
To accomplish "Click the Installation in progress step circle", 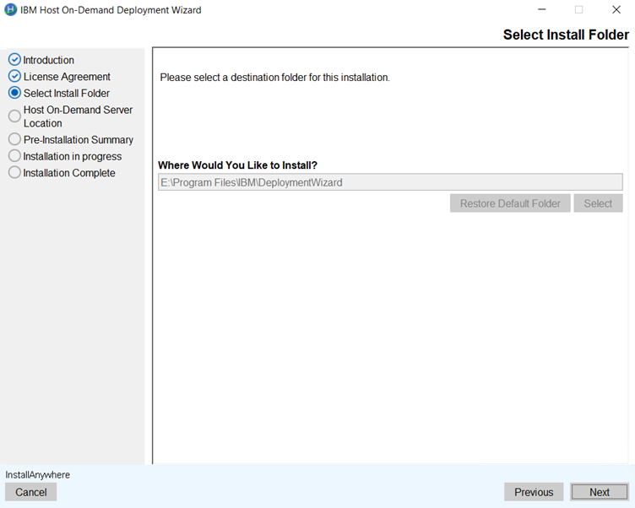I will [x=14, y=156].
